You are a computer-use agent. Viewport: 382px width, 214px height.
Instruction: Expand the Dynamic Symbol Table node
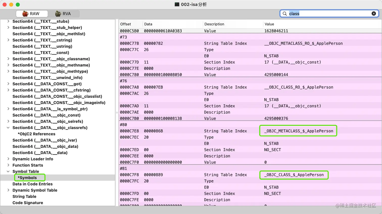point(8,190)
